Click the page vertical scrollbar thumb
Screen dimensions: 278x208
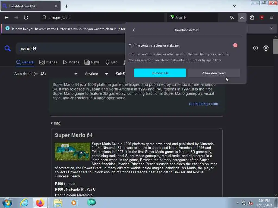click(x=276, y=46)
